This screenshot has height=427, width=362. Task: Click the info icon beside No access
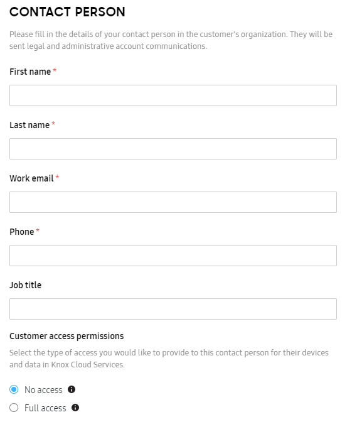tap(72, 389)
